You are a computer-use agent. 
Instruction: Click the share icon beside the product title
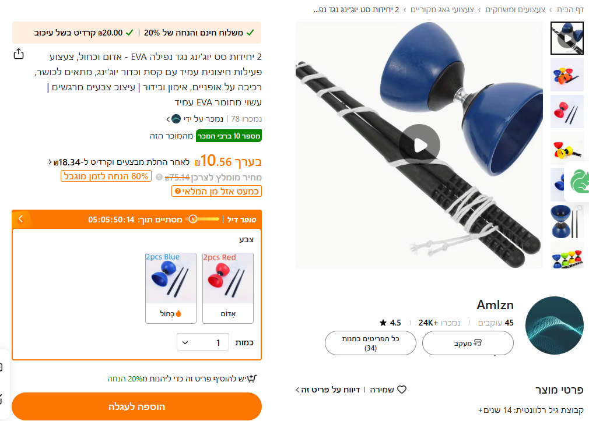(19, 54)
